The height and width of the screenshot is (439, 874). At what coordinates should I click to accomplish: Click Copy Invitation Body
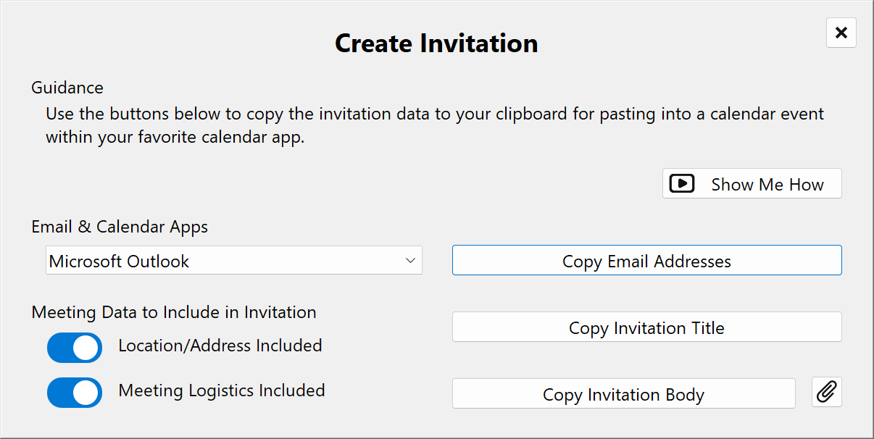(623, 394)
